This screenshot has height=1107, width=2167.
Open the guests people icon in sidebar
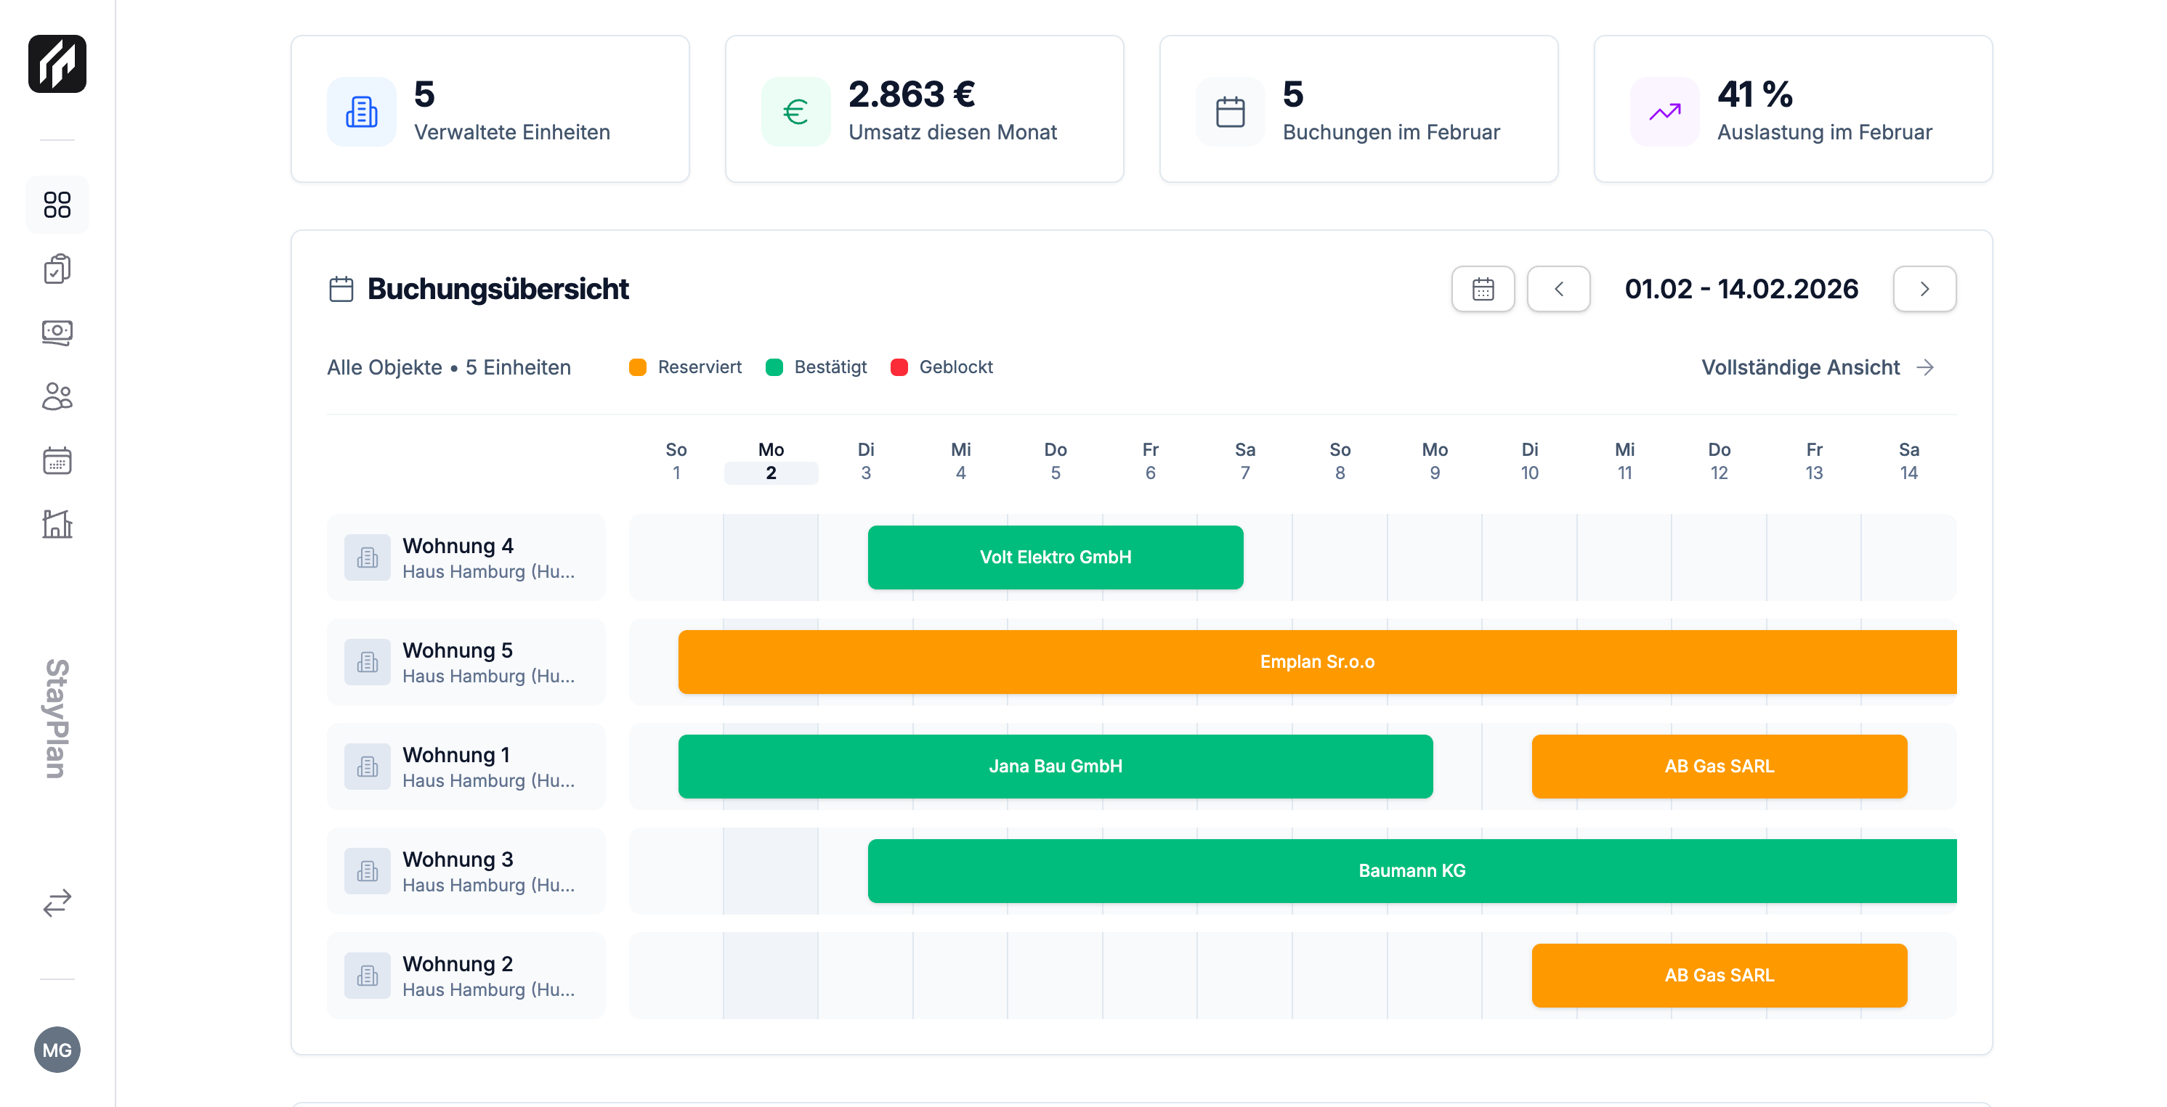point(57,397)
